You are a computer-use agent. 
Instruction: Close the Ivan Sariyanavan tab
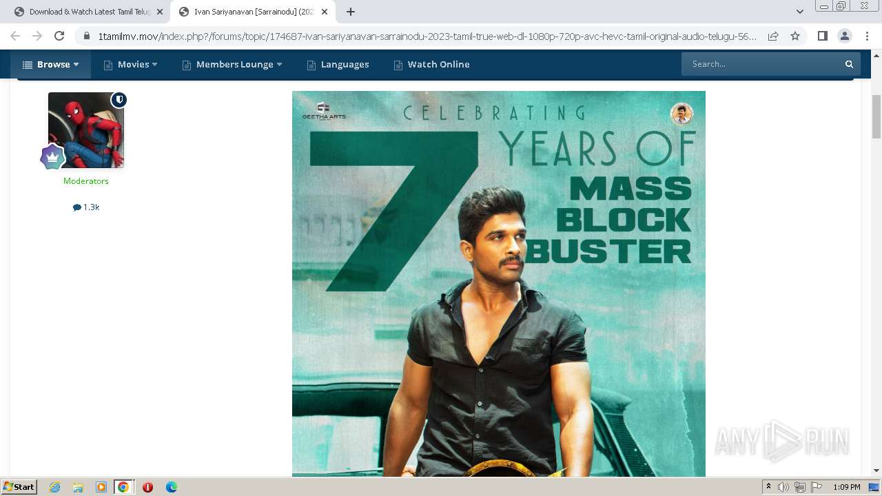pos(324,12)
